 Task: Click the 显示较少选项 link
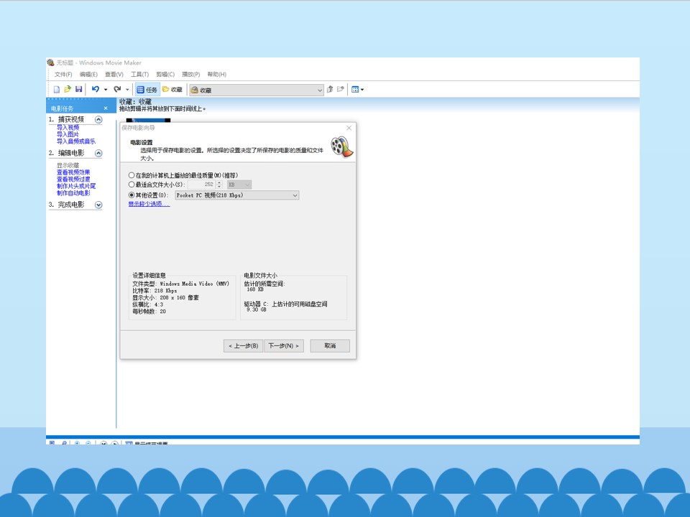pyautogui.click(x=149, y=204)
